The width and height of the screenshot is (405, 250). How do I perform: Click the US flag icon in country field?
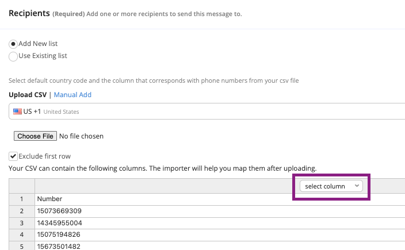tap(18, 111)
